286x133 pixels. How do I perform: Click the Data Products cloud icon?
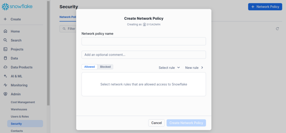pos(5,67)
